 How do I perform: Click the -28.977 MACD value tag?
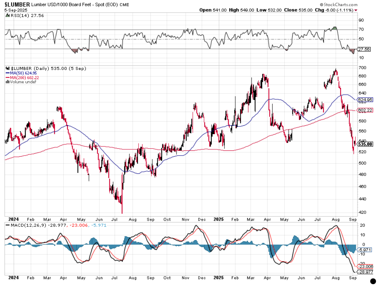(x=365, y=272)
